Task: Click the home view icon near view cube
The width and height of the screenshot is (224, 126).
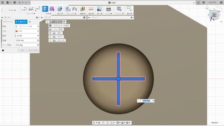Action: [x=207, y=8]
